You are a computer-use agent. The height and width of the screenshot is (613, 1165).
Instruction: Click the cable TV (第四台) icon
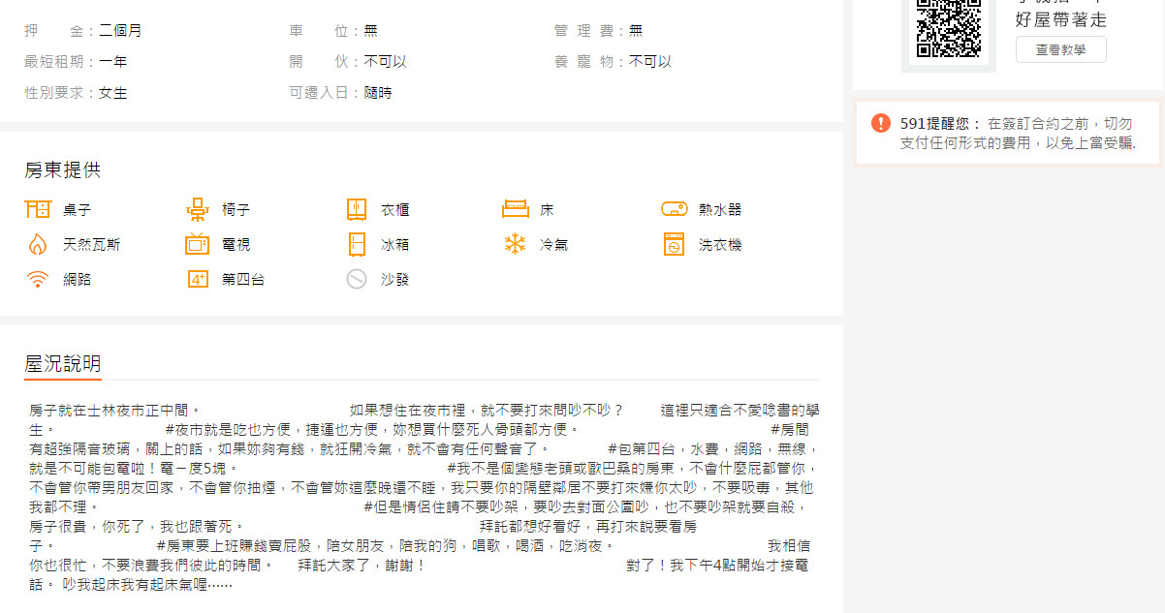tap(198, 279)
